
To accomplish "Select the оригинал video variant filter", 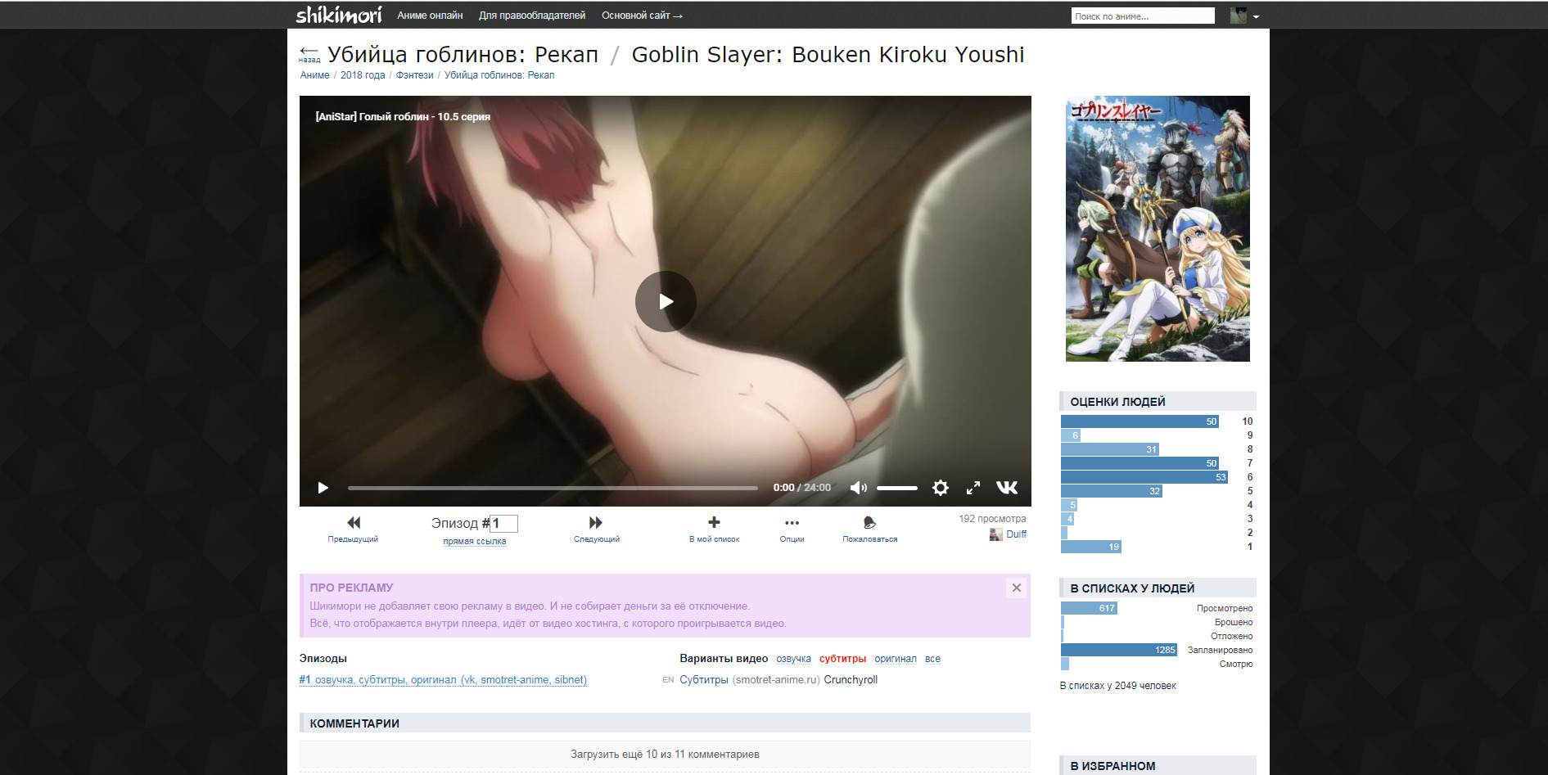I will coord(895,659).
